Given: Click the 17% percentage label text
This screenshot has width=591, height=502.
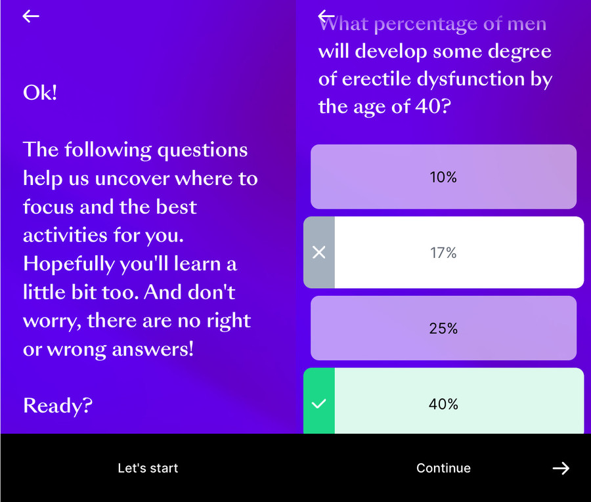Looking at the screenshot, I should point(443,253).
